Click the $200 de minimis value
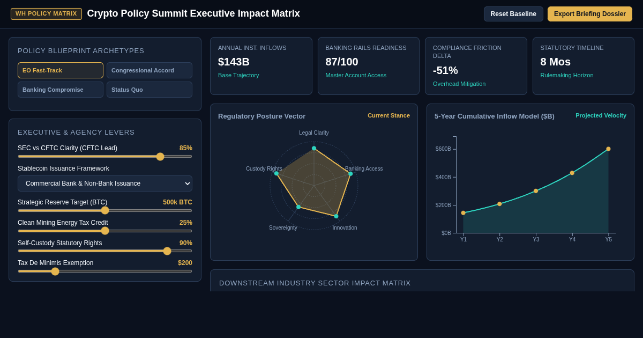The width and height of the screenshot is (643, 338). click(x=185, y=263)
